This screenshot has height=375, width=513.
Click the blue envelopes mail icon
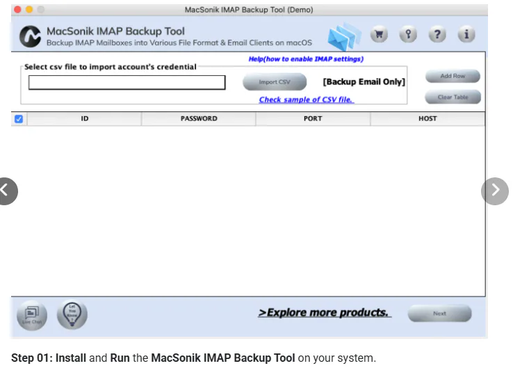click(344, 36)
